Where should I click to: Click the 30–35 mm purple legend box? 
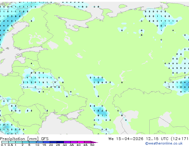[67, 142]
